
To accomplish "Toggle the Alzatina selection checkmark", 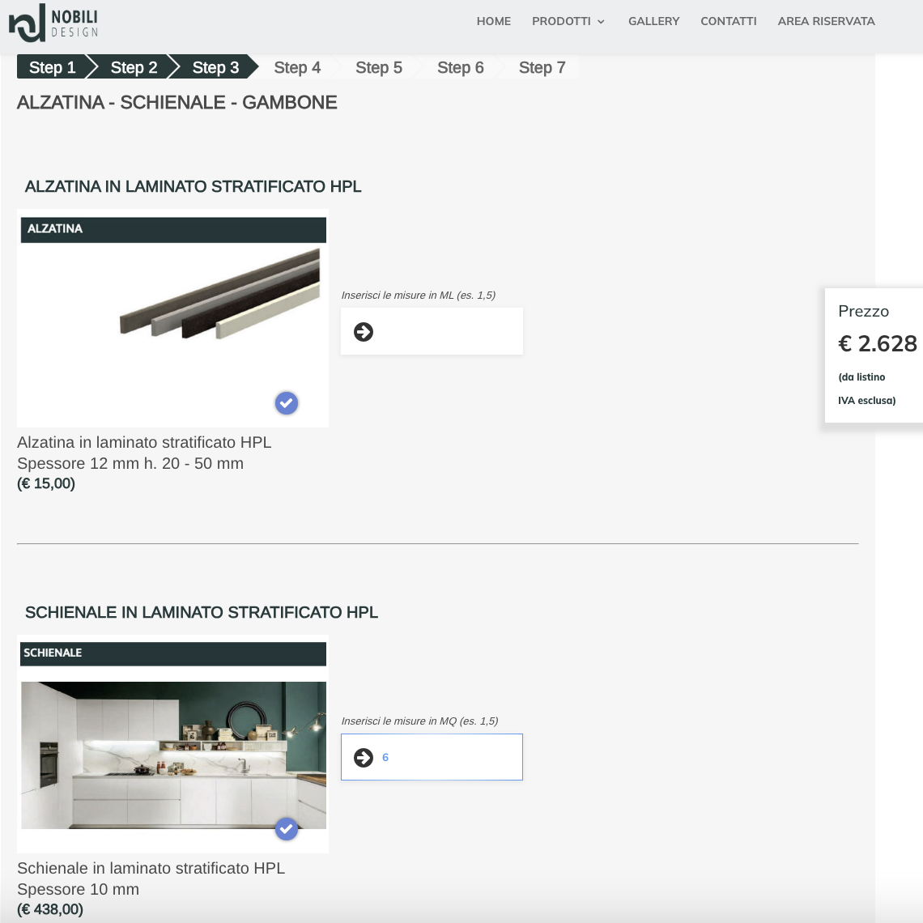I will (287, 403).
